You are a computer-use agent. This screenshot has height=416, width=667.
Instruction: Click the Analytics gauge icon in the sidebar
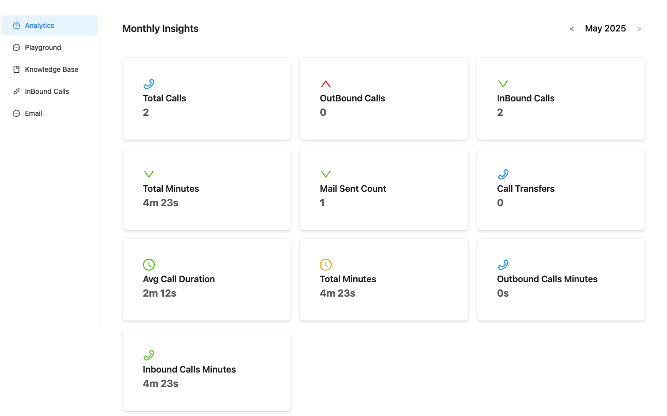click(15, 25)
